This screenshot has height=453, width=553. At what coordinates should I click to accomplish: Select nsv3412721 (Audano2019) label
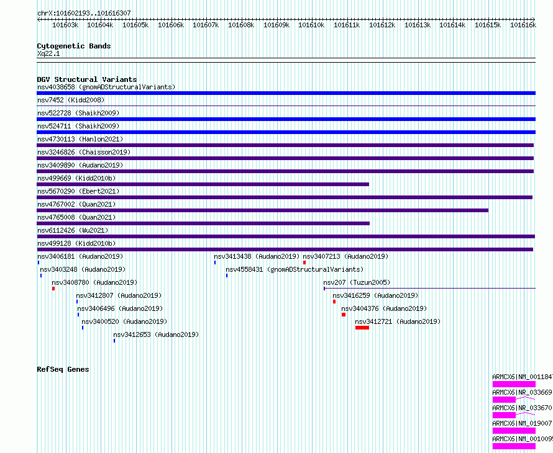[398, 321]
